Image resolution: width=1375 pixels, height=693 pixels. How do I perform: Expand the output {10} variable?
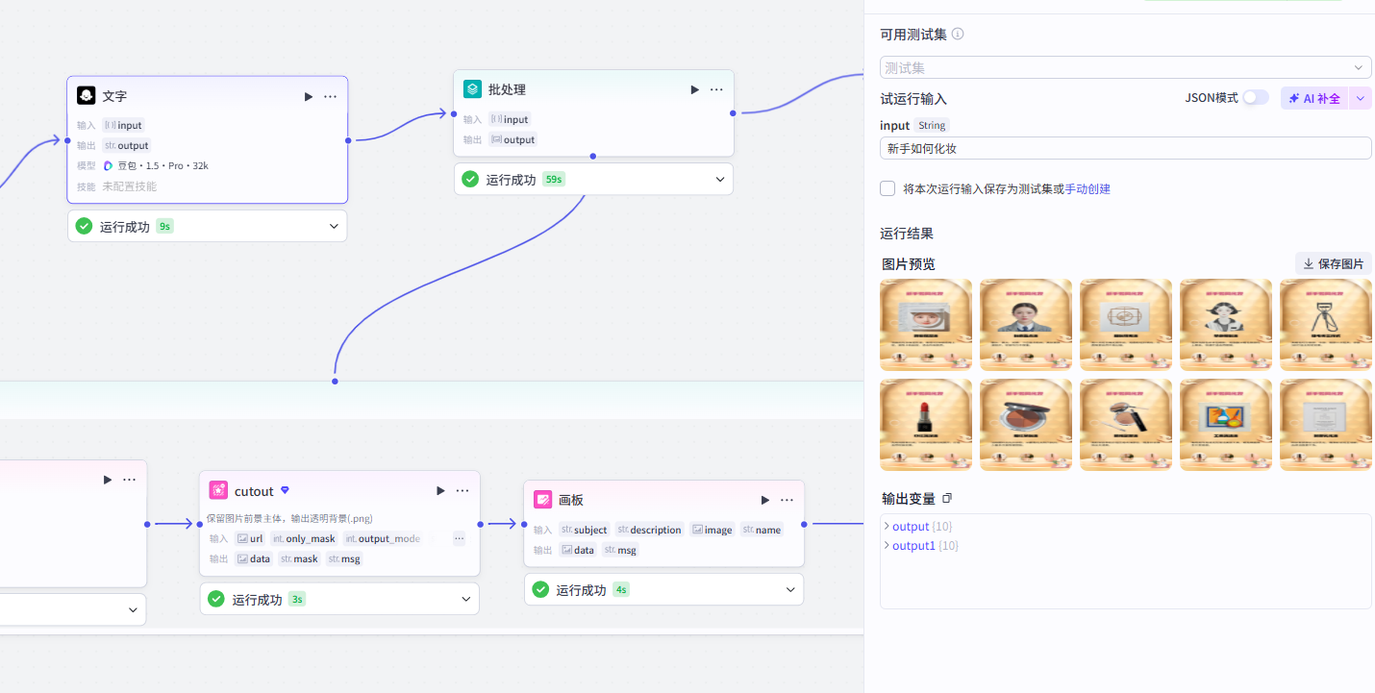coord(887,526)
